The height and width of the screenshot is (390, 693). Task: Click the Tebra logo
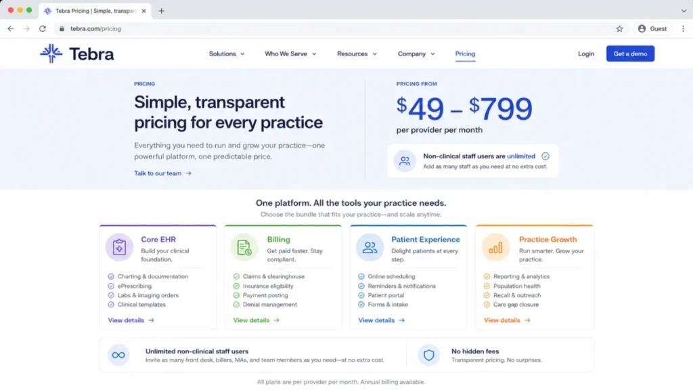tap(77, 54)
